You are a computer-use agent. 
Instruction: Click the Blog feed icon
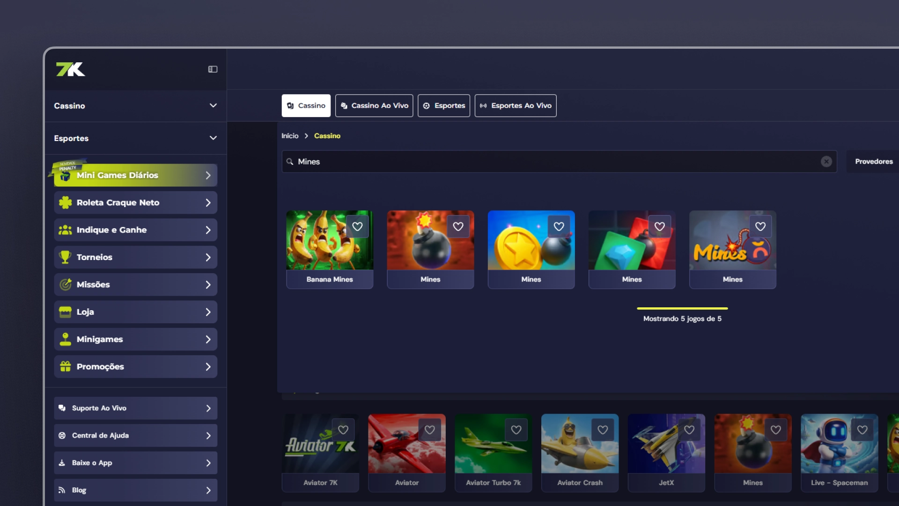pyautogui.click(x=62, y=490)
